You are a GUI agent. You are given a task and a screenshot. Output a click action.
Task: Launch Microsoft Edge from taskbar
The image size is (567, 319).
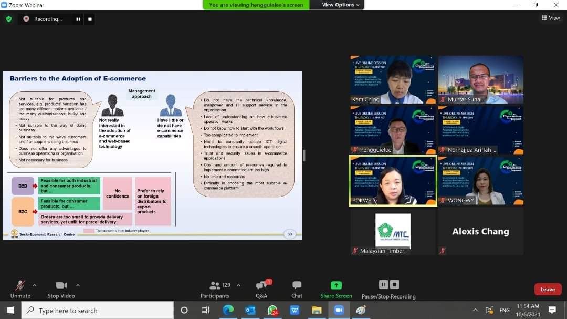point(228,310)
